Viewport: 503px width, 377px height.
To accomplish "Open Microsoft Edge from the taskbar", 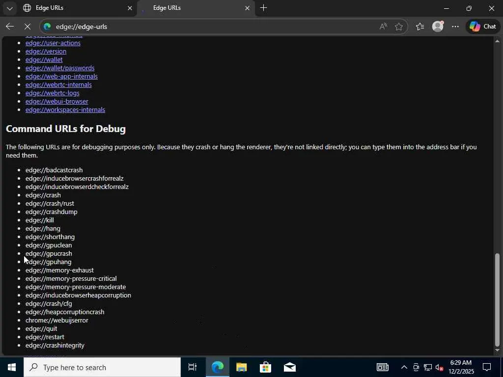I will coord(218,367).
